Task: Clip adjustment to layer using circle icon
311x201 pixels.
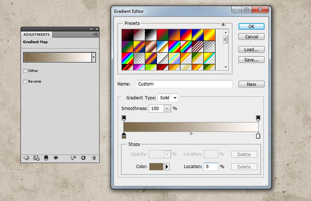Action: click(46, 158)
